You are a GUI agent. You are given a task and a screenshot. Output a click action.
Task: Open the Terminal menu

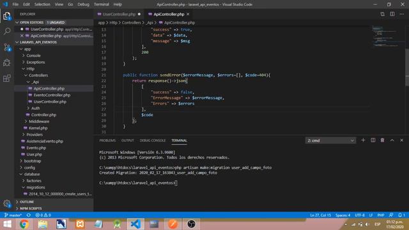tap(102, 4)
